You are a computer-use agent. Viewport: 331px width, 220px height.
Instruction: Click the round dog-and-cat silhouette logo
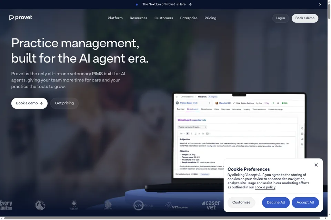(x=40, y=205)
